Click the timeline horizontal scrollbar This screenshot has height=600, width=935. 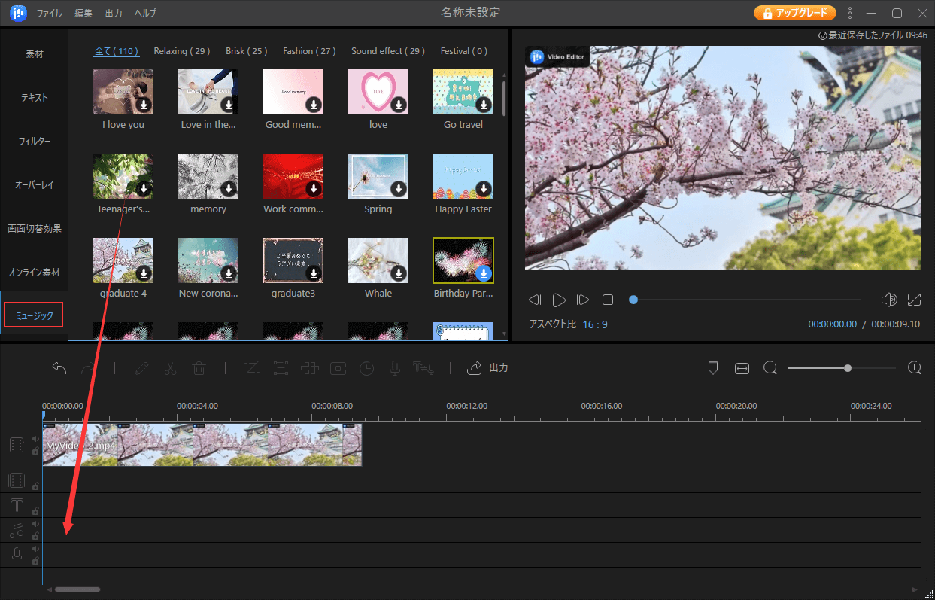[x=77, y=589]
